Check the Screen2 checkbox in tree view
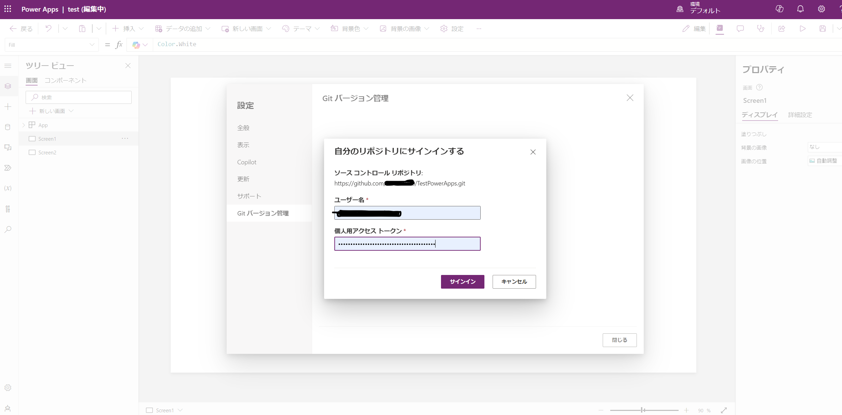The image size is (842, 415). [32, 152]
